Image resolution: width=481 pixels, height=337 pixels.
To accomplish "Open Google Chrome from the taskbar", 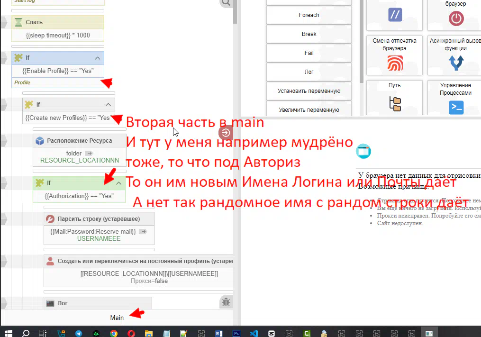I will (x=114, y=333).
